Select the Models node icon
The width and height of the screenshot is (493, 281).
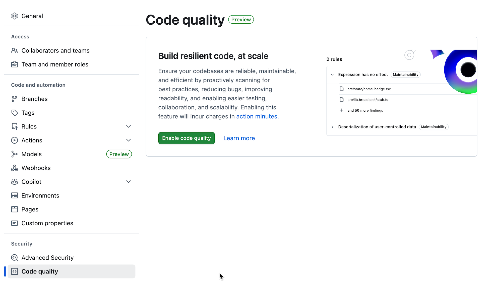[15, 154]
